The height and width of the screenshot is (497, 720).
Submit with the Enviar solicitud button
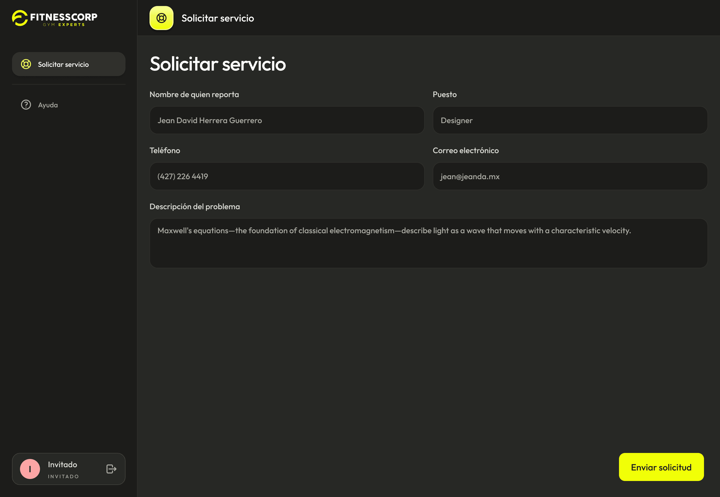click(661, 467)
